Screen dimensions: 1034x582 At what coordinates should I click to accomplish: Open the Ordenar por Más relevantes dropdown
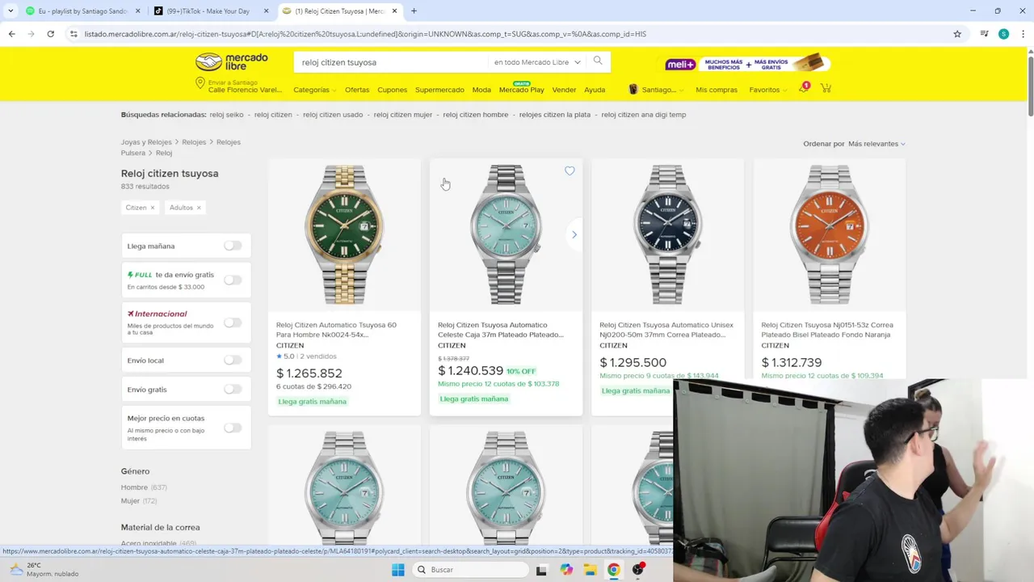coord(876,144)
